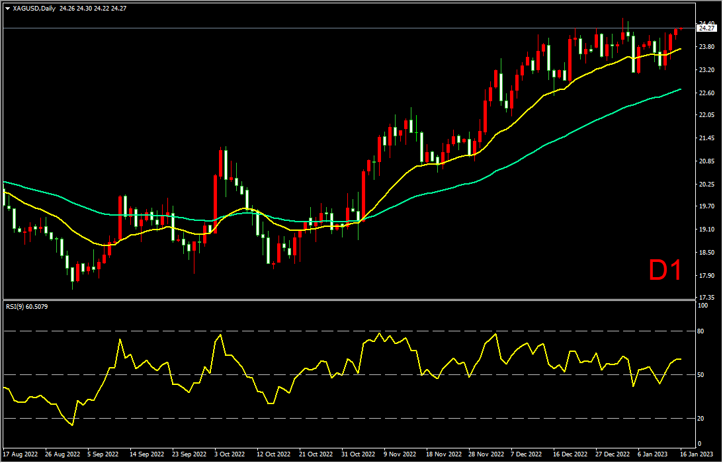723x463 pixels.
Task: Click the 22.05 price scale label
Action: pos(706,115)
